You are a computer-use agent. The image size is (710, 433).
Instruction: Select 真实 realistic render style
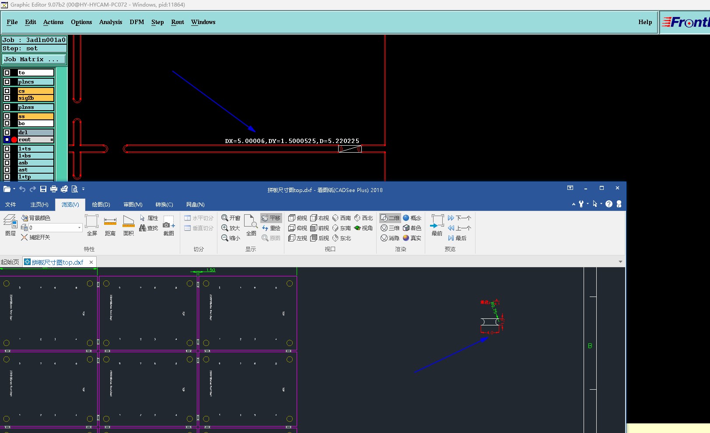tap(412, 238)
